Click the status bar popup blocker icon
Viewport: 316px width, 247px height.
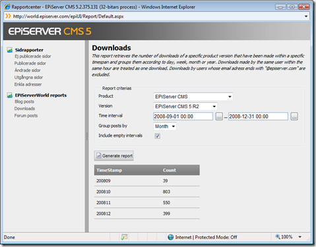124,237
